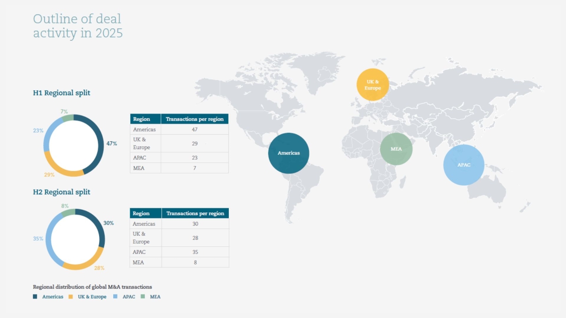The width and height of the screenshot is (566, 318).
Task: Click the Americas legend color square
Action: [35, 297]
